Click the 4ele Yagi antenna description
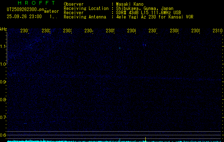This screenshot has width=224, height=142. tap(155, 17)
